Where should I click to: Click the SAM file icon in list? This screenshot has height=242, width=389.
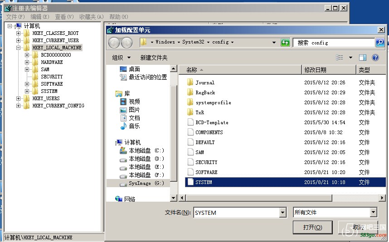click(190, 152)
